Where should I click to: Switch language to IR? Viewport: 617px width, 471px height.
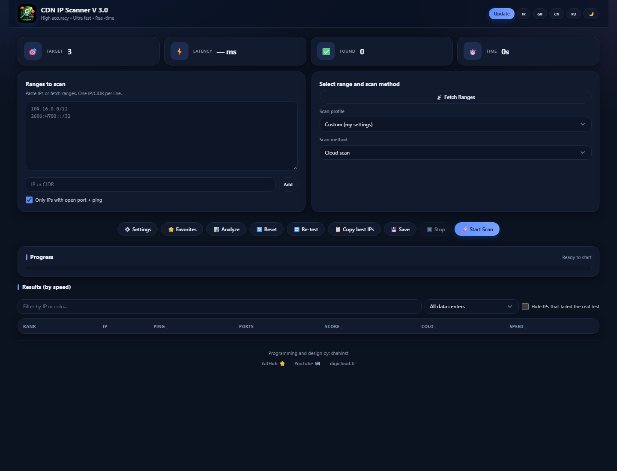[524, 14]
